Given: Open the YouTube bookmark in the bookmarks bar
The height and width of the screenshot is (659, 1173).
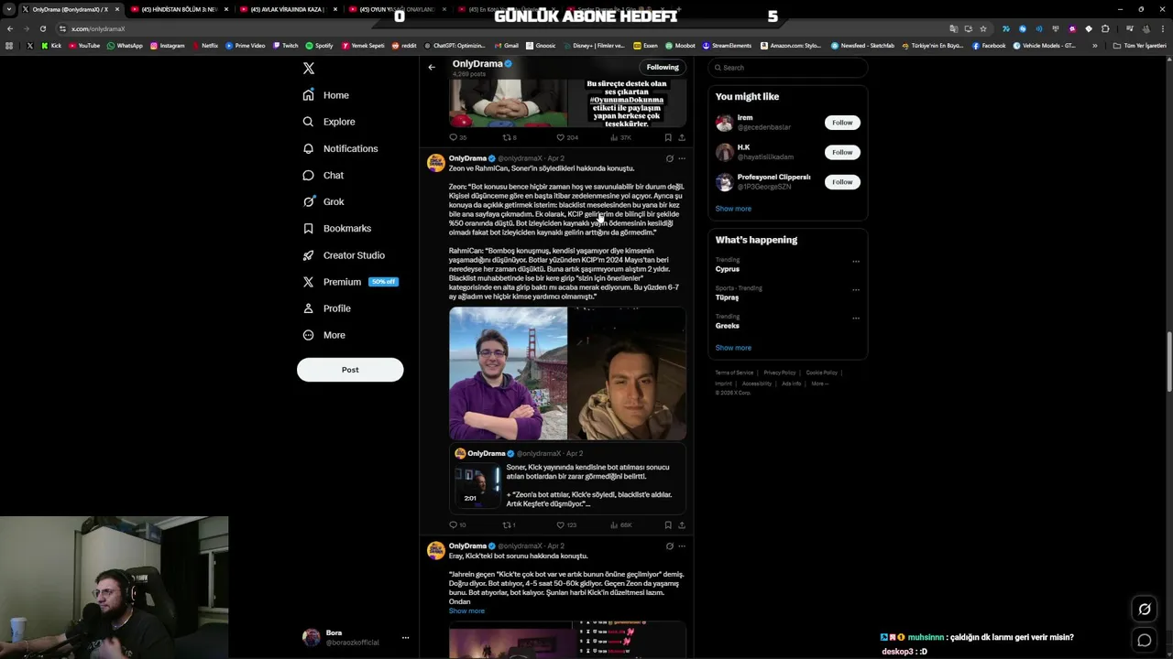Looking at the screenshot, I should click(84, 46).
